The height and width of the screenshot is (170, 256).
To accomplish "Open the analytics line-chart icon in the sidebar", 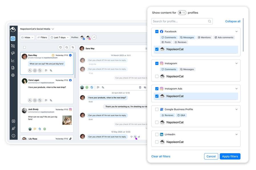I will 13,61.
